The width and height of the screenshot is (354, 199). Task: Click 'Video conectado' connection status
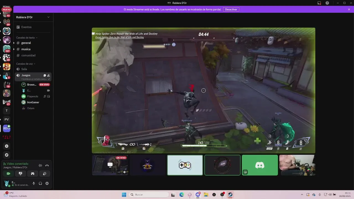point(18,164)
